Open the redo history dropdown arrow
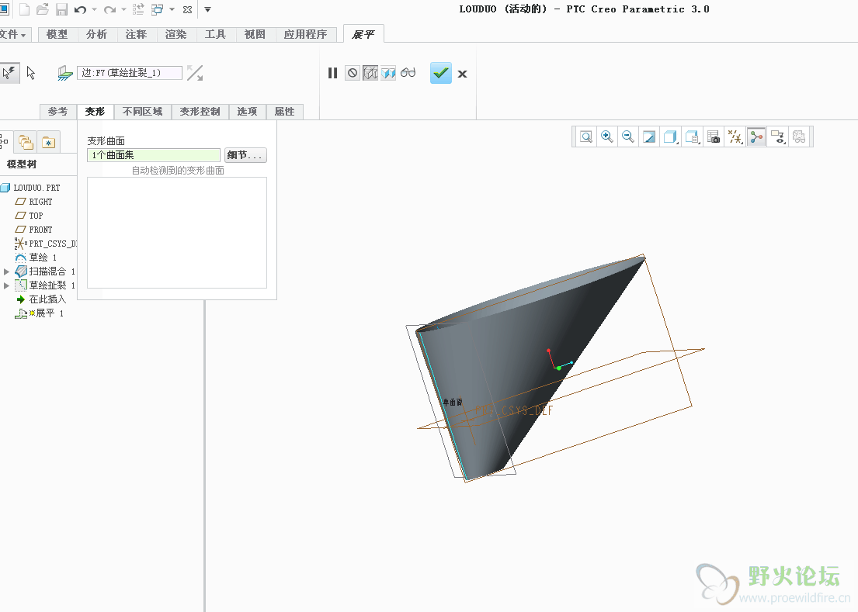858x612 pixels. 123,9
